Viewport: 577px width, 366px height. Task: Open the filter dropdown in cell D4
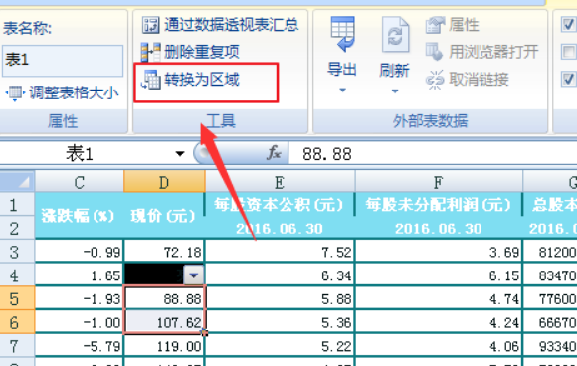coord(194,274)
